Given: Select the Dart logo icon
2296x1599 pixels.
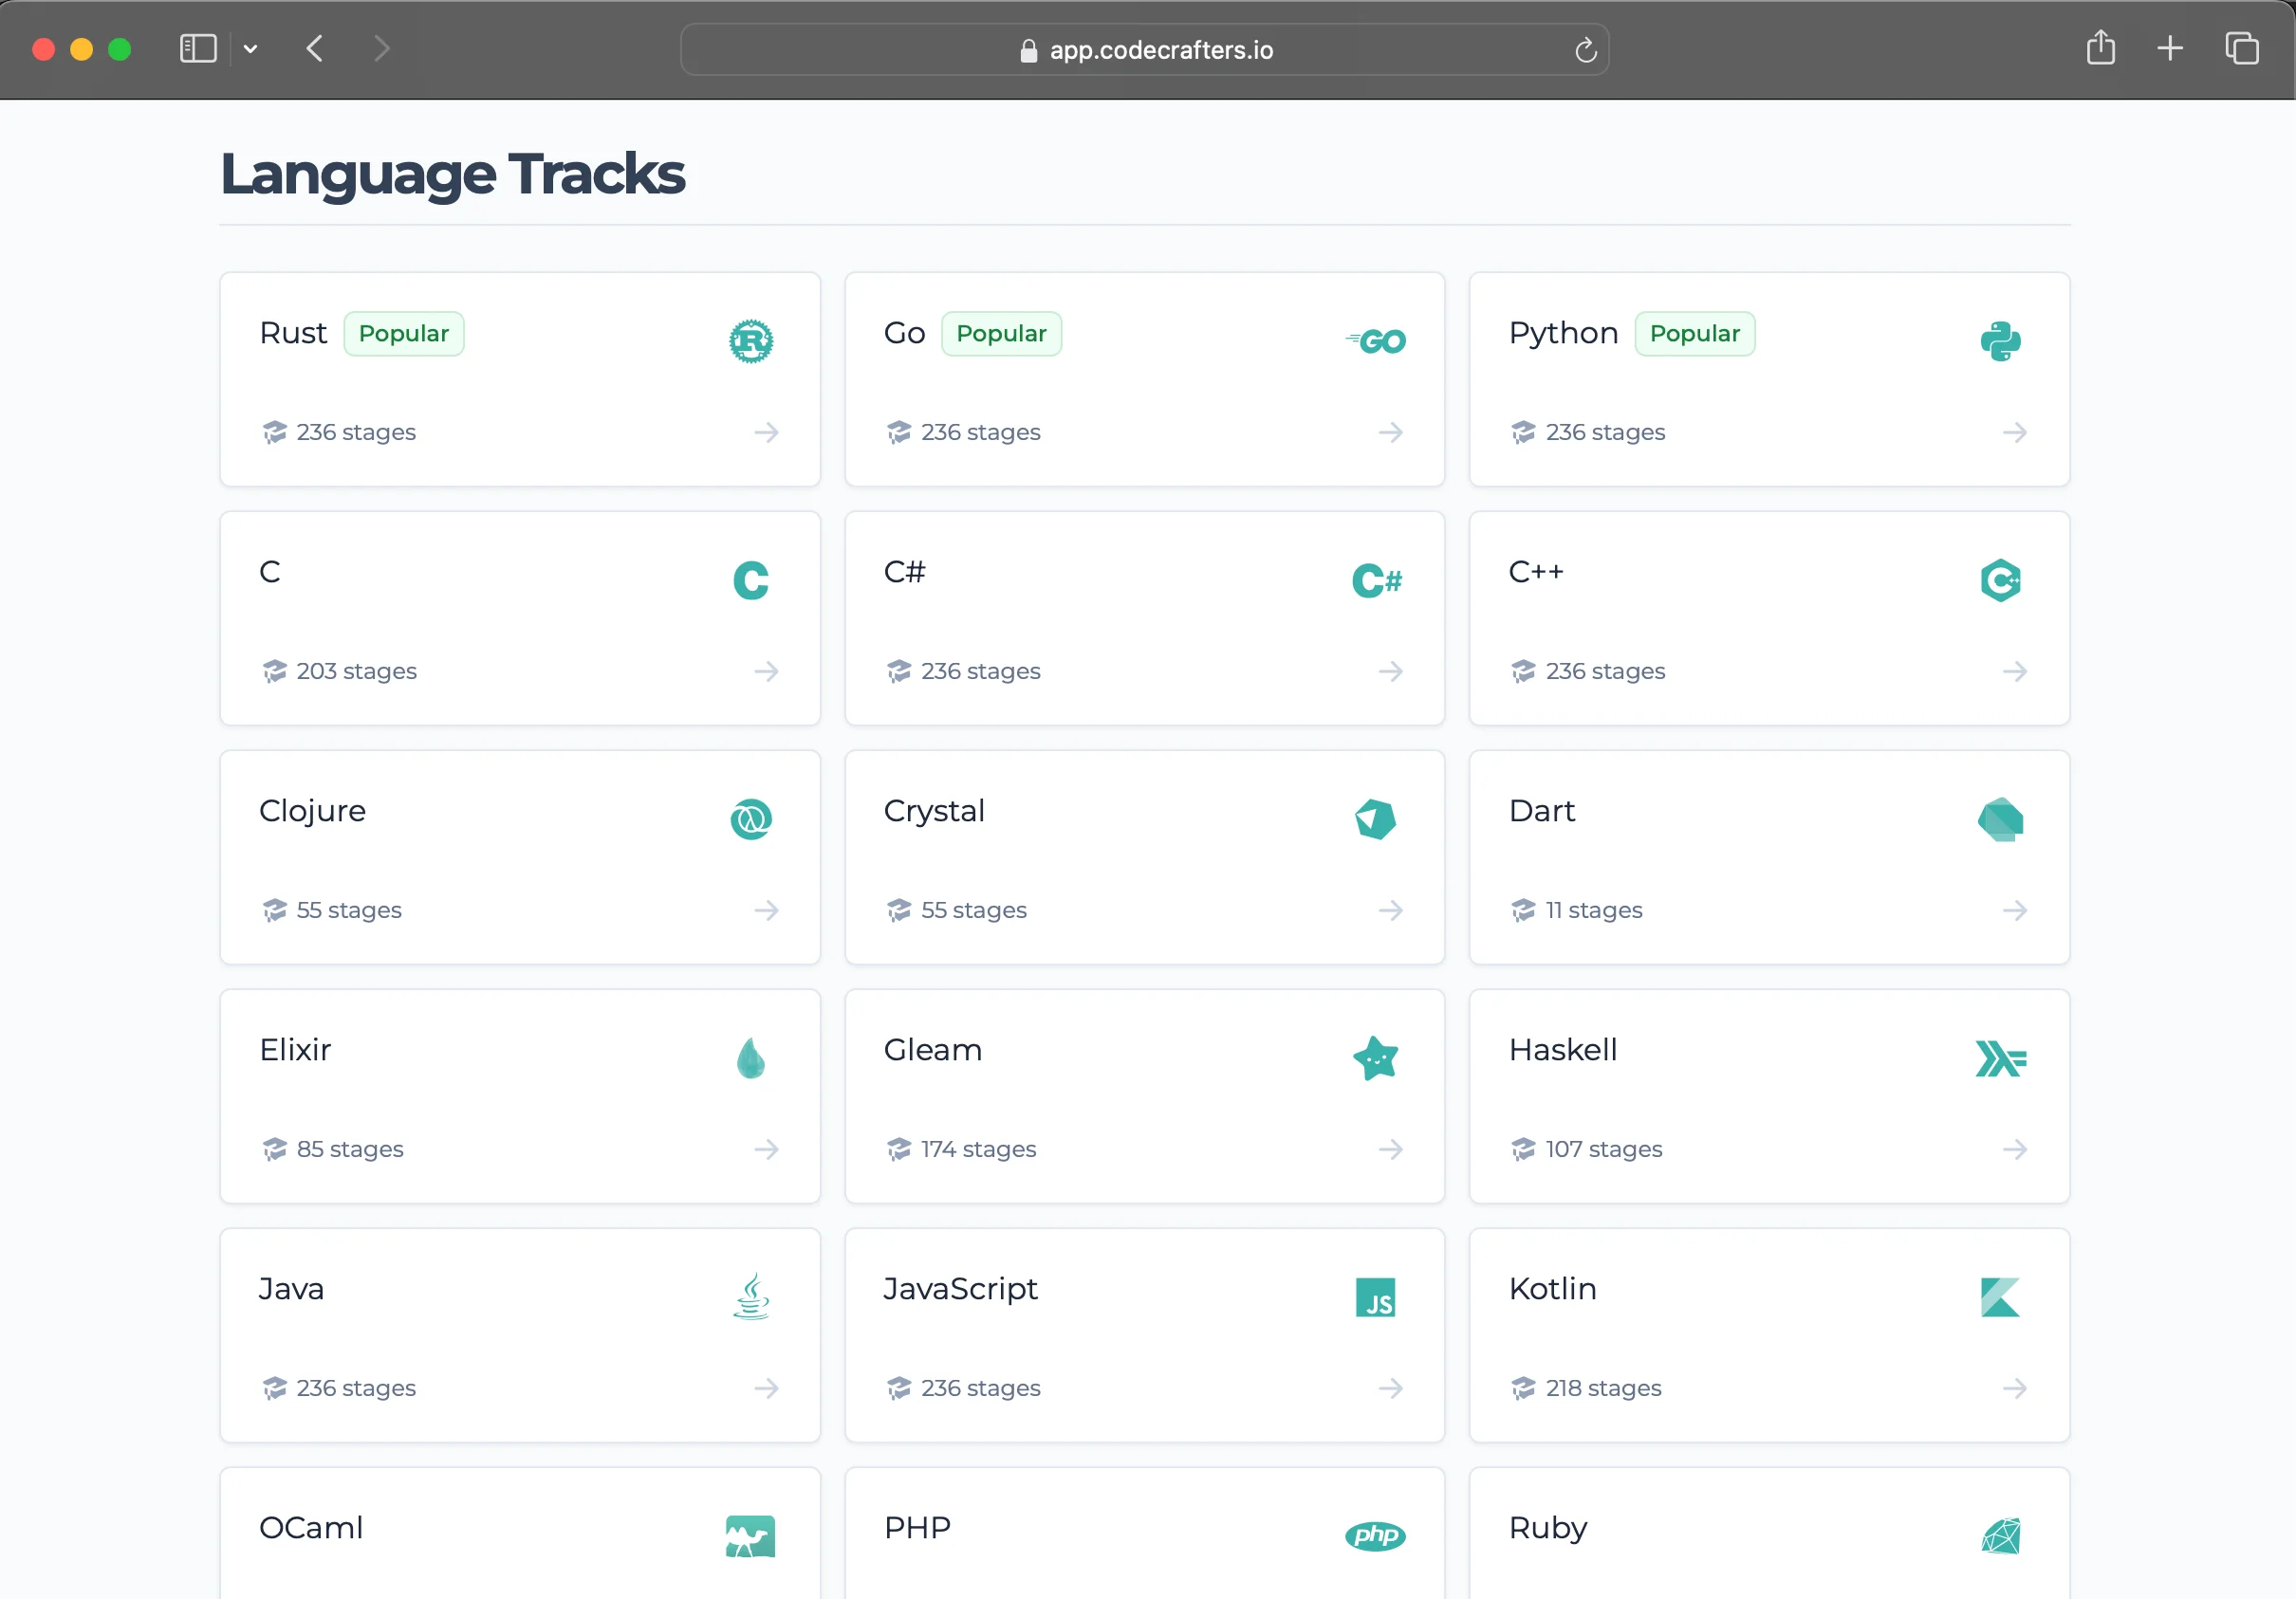Looking at the screenshot, I should (2001, 819).
